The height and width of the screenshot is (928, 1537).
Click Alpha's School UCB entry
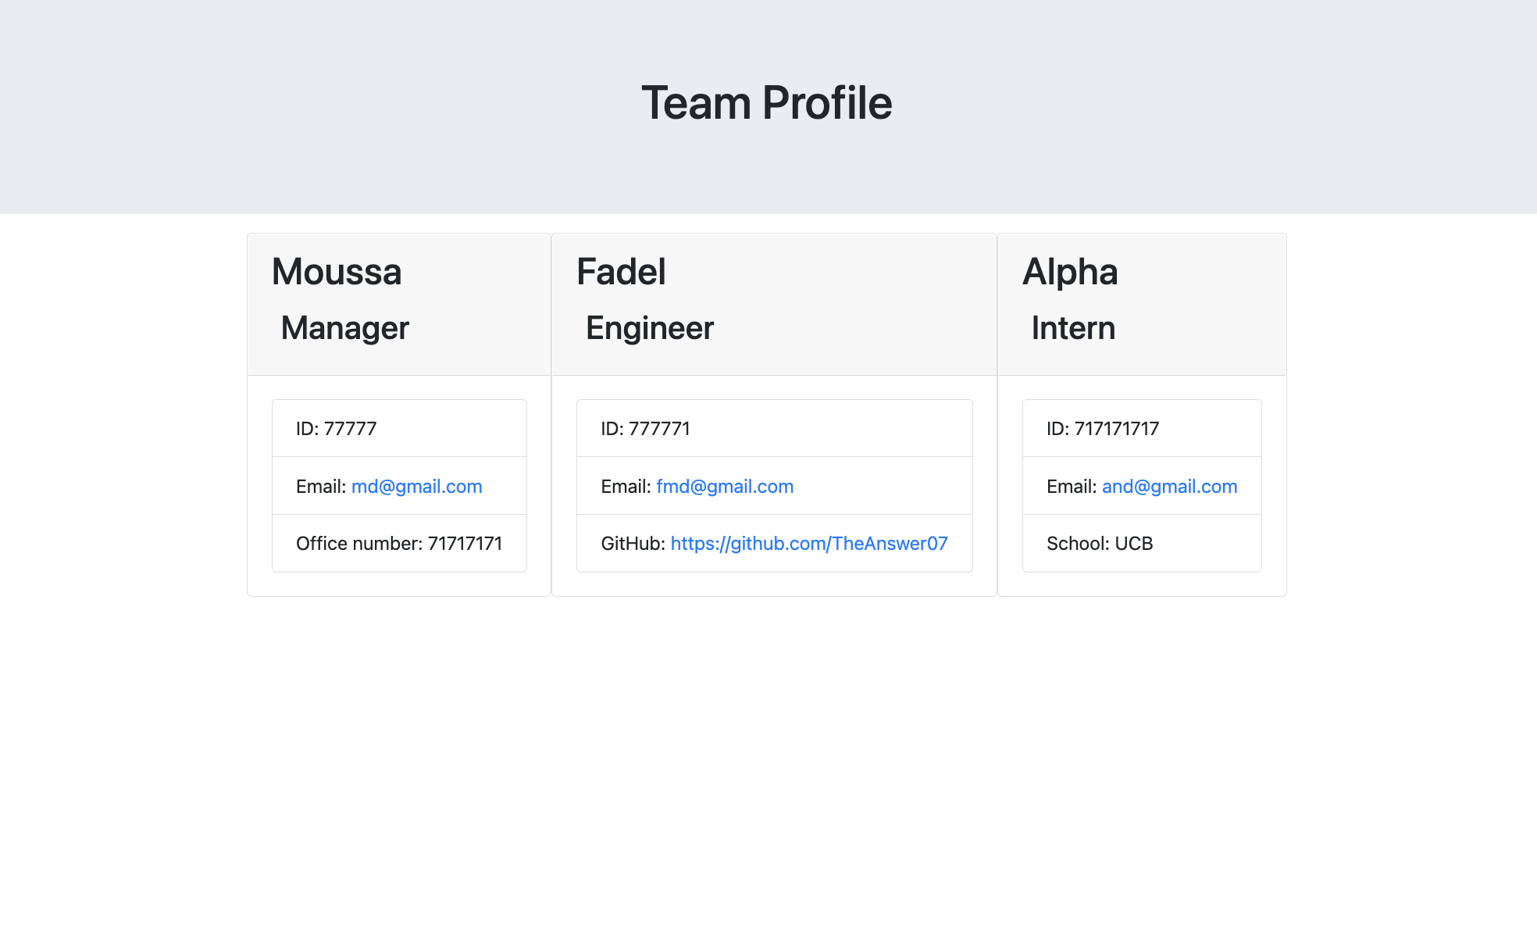(x=1141, y=544)
